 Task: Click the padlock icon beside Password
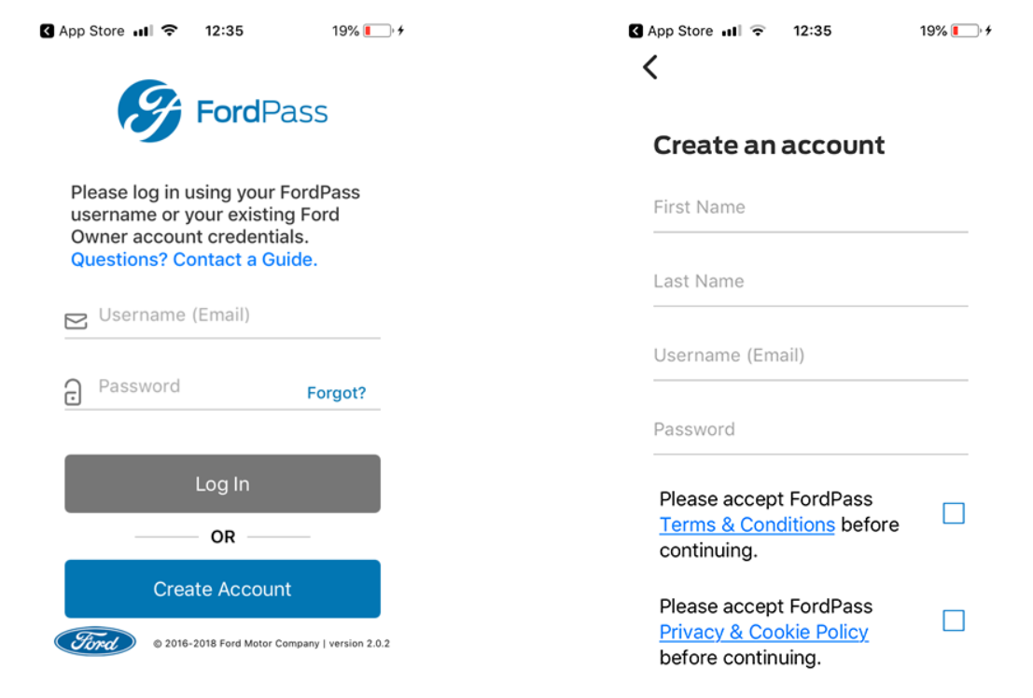tap(73, 392)
